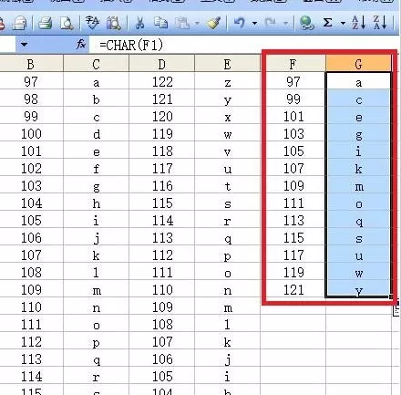The height and width of the screenshot is (395, 401).
Task: Select column C header
Action: [x=96, y=64]
